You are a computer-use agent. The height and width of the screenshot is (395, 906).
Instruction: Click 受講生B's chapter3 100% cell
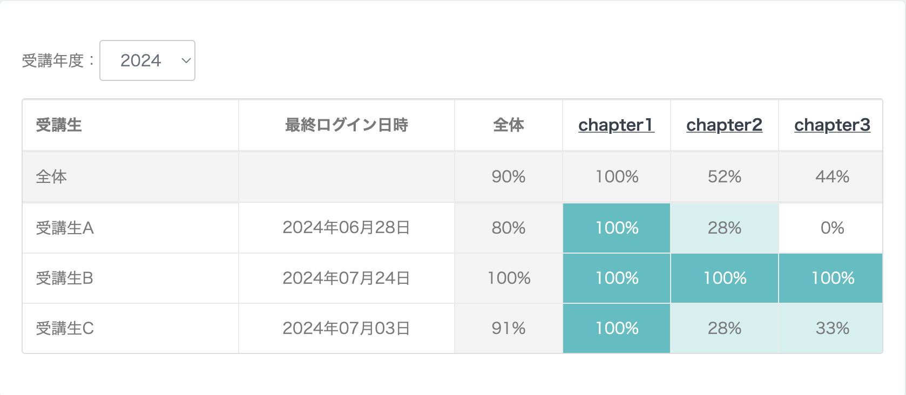pos(831,278)
